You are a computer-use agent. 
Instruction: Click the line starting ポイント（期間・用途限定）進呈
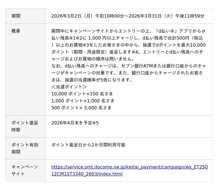[x=127, y=52]
